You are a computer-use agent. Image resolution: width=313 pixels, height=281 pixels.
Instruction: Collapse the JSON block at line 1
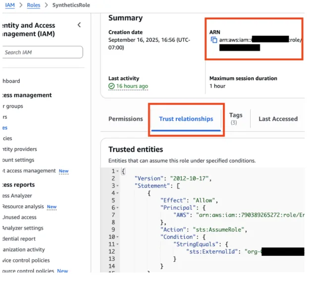coord(117,171)
